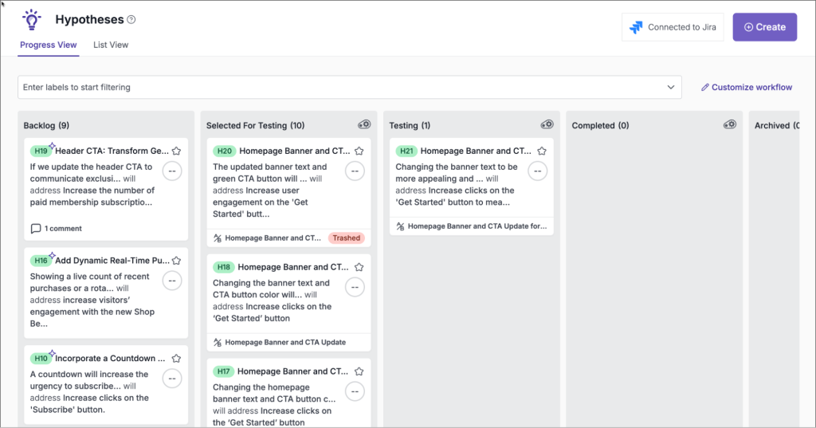The image size is (816, 428).
Task: Toggle favorite star on H20 card
Action: pyautogui.click(x=359, y=151)
